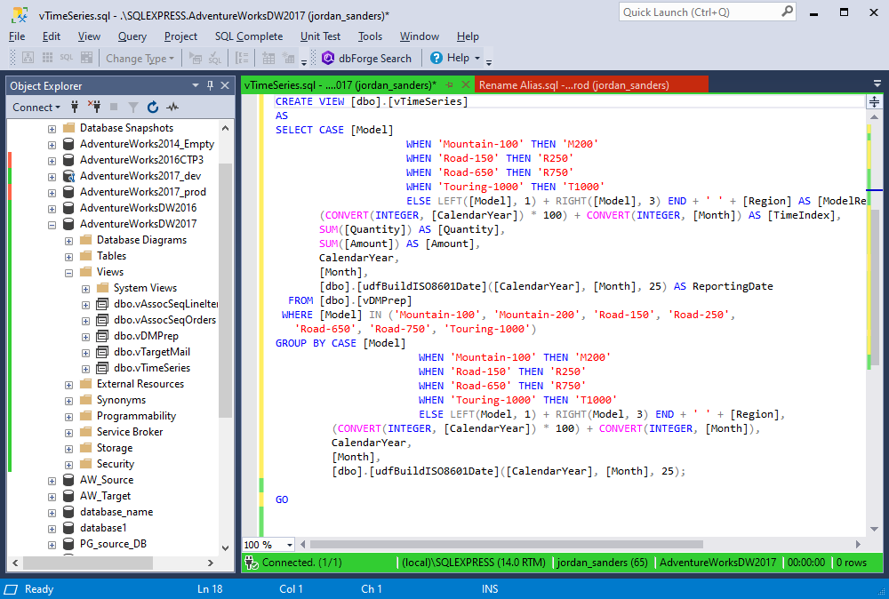The image size is (889, 599).
Task: Click the Object Explorer horizontal scrollbar thumb
Action: [x=88, y=563]
